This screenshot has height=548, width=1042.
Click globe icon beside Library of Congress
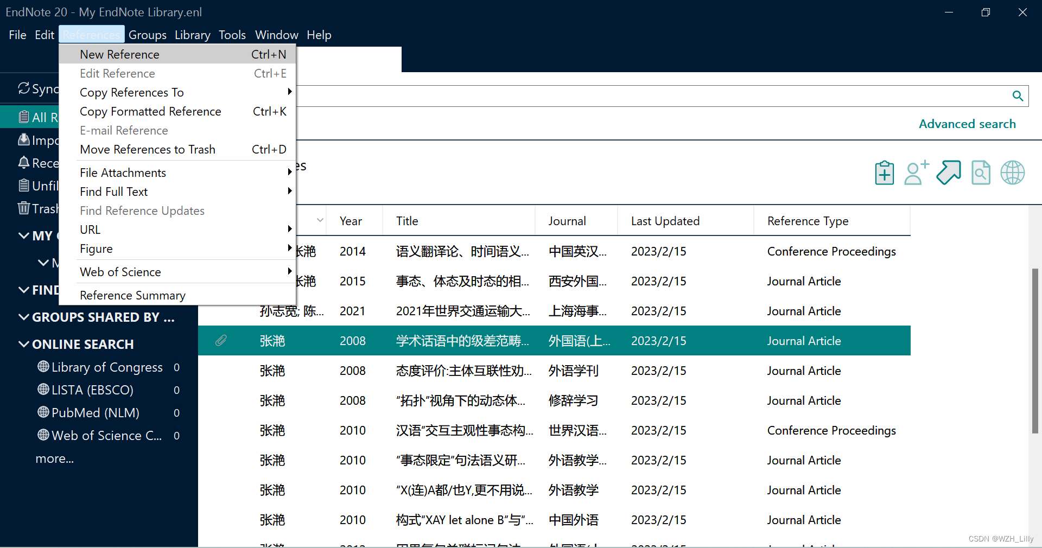(43, 367)
